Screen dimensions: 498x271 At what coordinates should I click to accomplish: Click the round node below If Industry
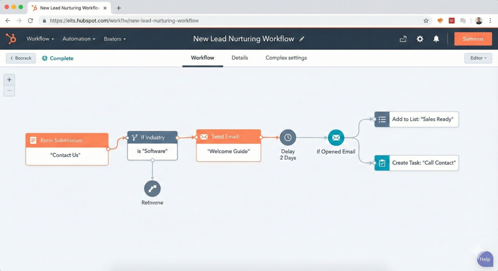coord(152,189)
